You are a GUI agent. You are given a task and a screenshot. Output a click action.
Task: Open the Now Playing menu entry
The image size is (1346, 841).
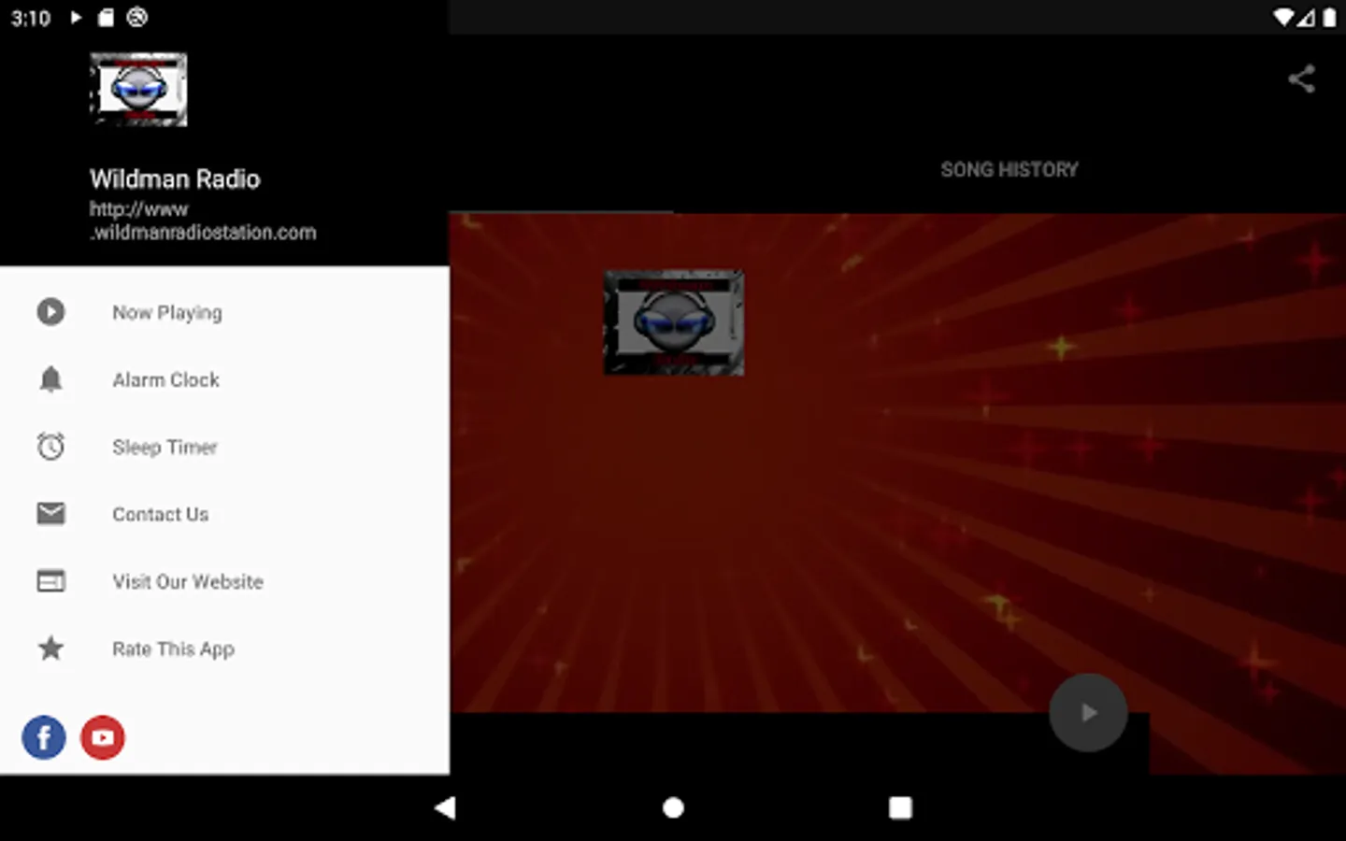tap(224, 312)
